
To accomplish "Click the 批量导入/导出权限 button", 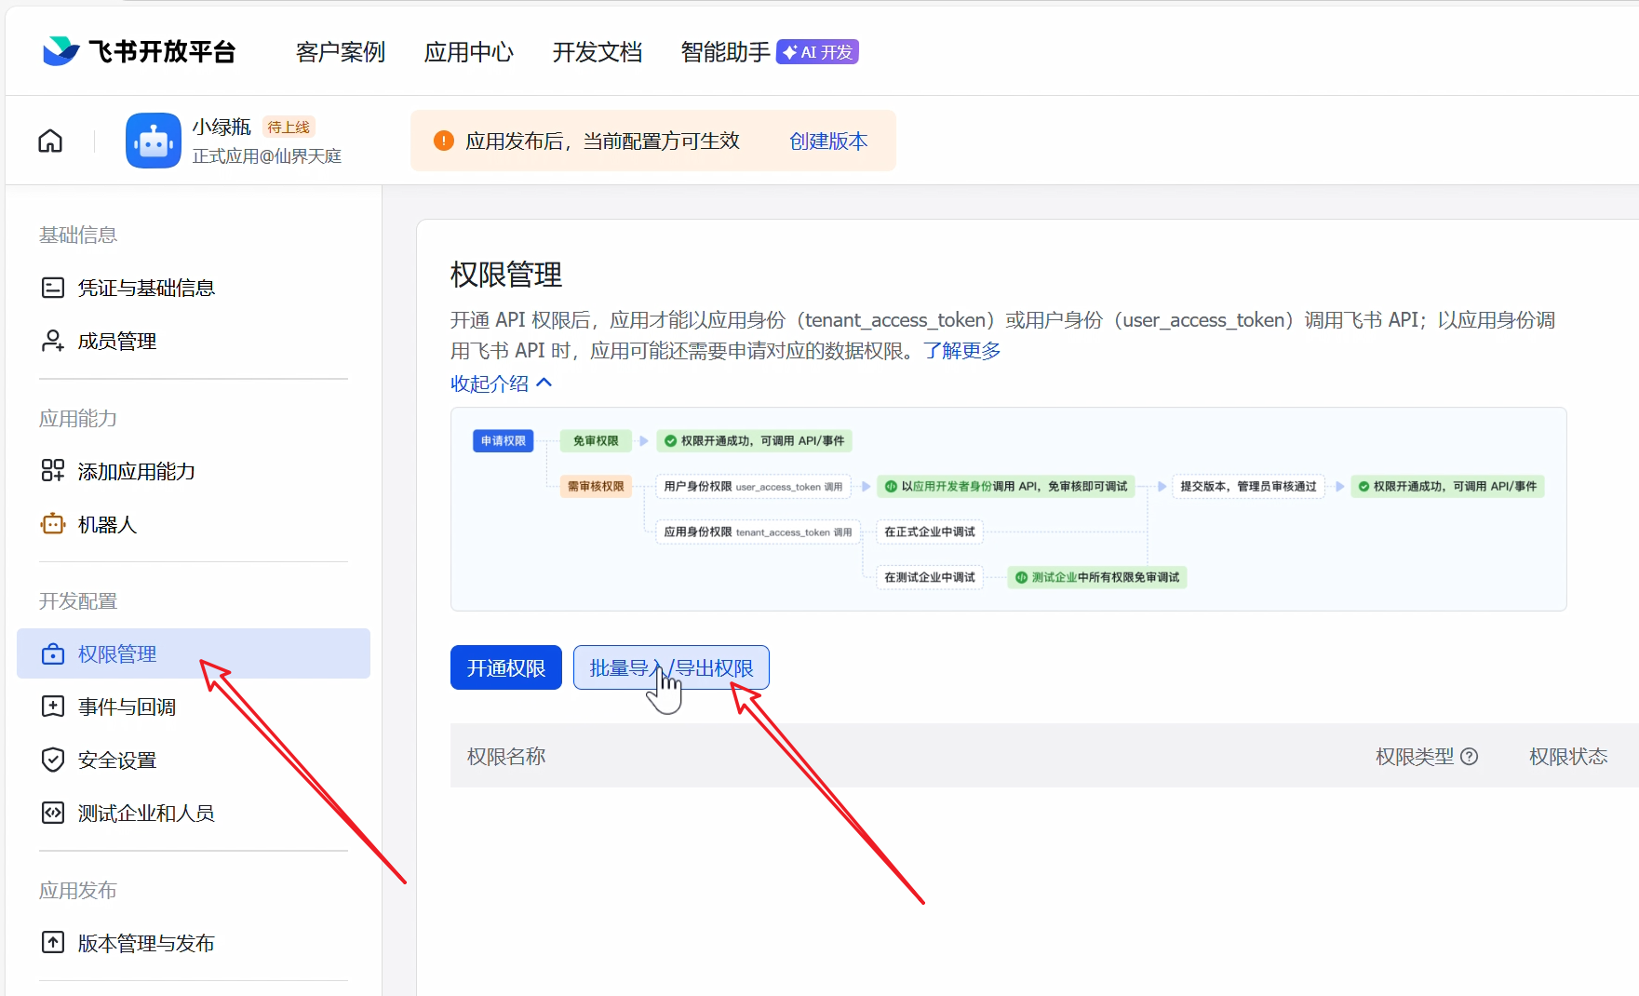I will [671, 667].
